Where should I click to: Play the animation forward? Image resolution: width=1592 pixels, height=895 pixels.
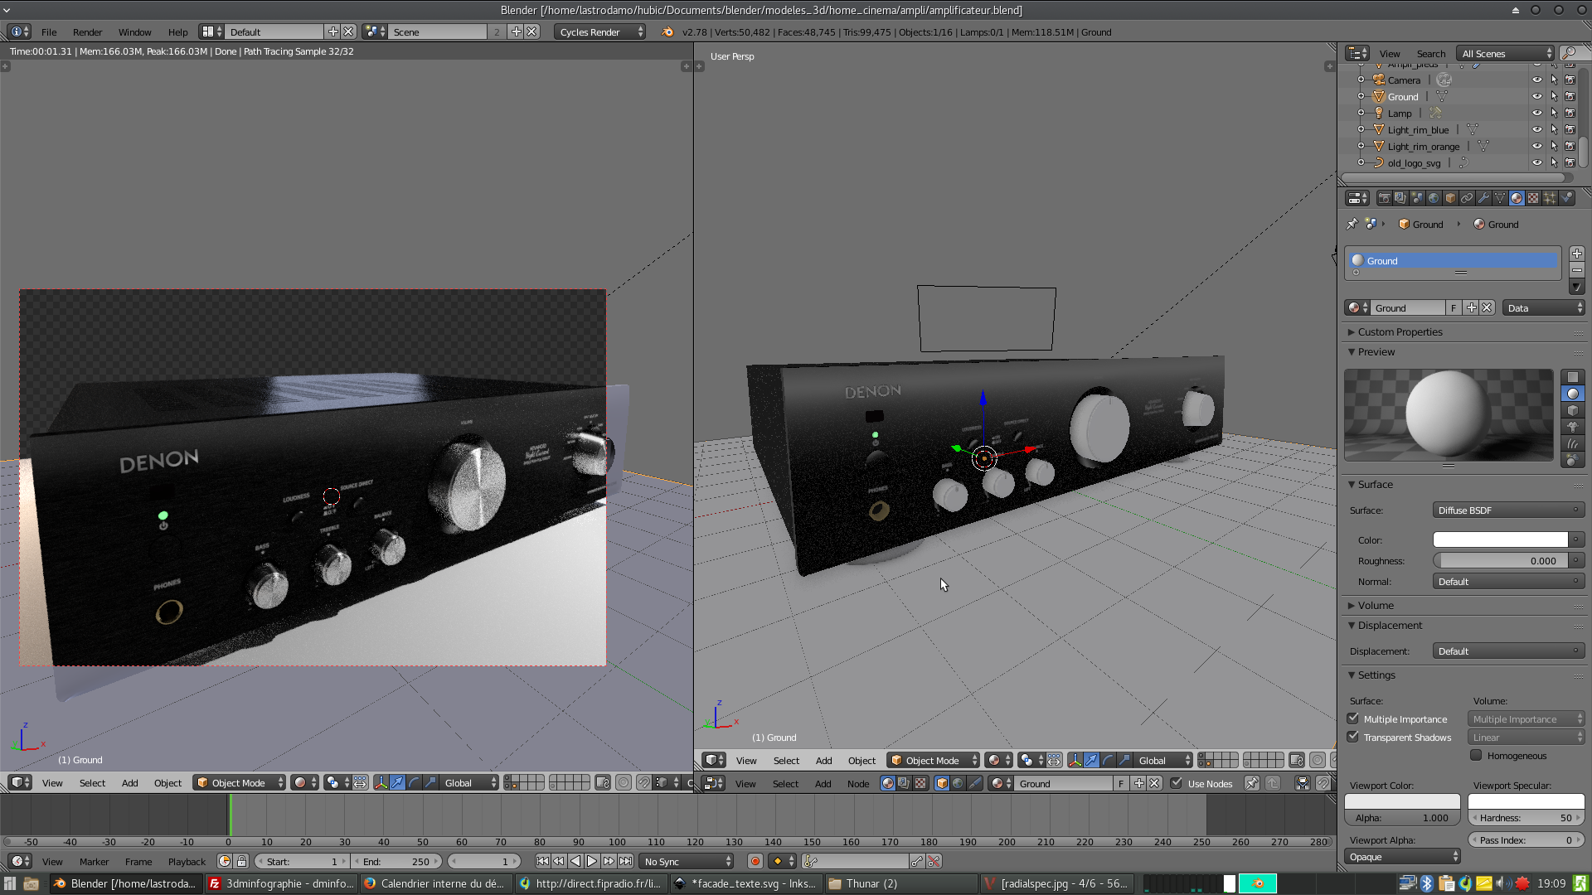[592, 861]
